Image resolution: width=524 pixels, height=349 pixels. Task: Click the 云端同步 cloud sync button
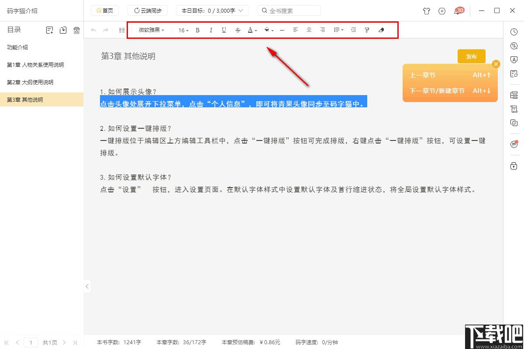[148, 10]
